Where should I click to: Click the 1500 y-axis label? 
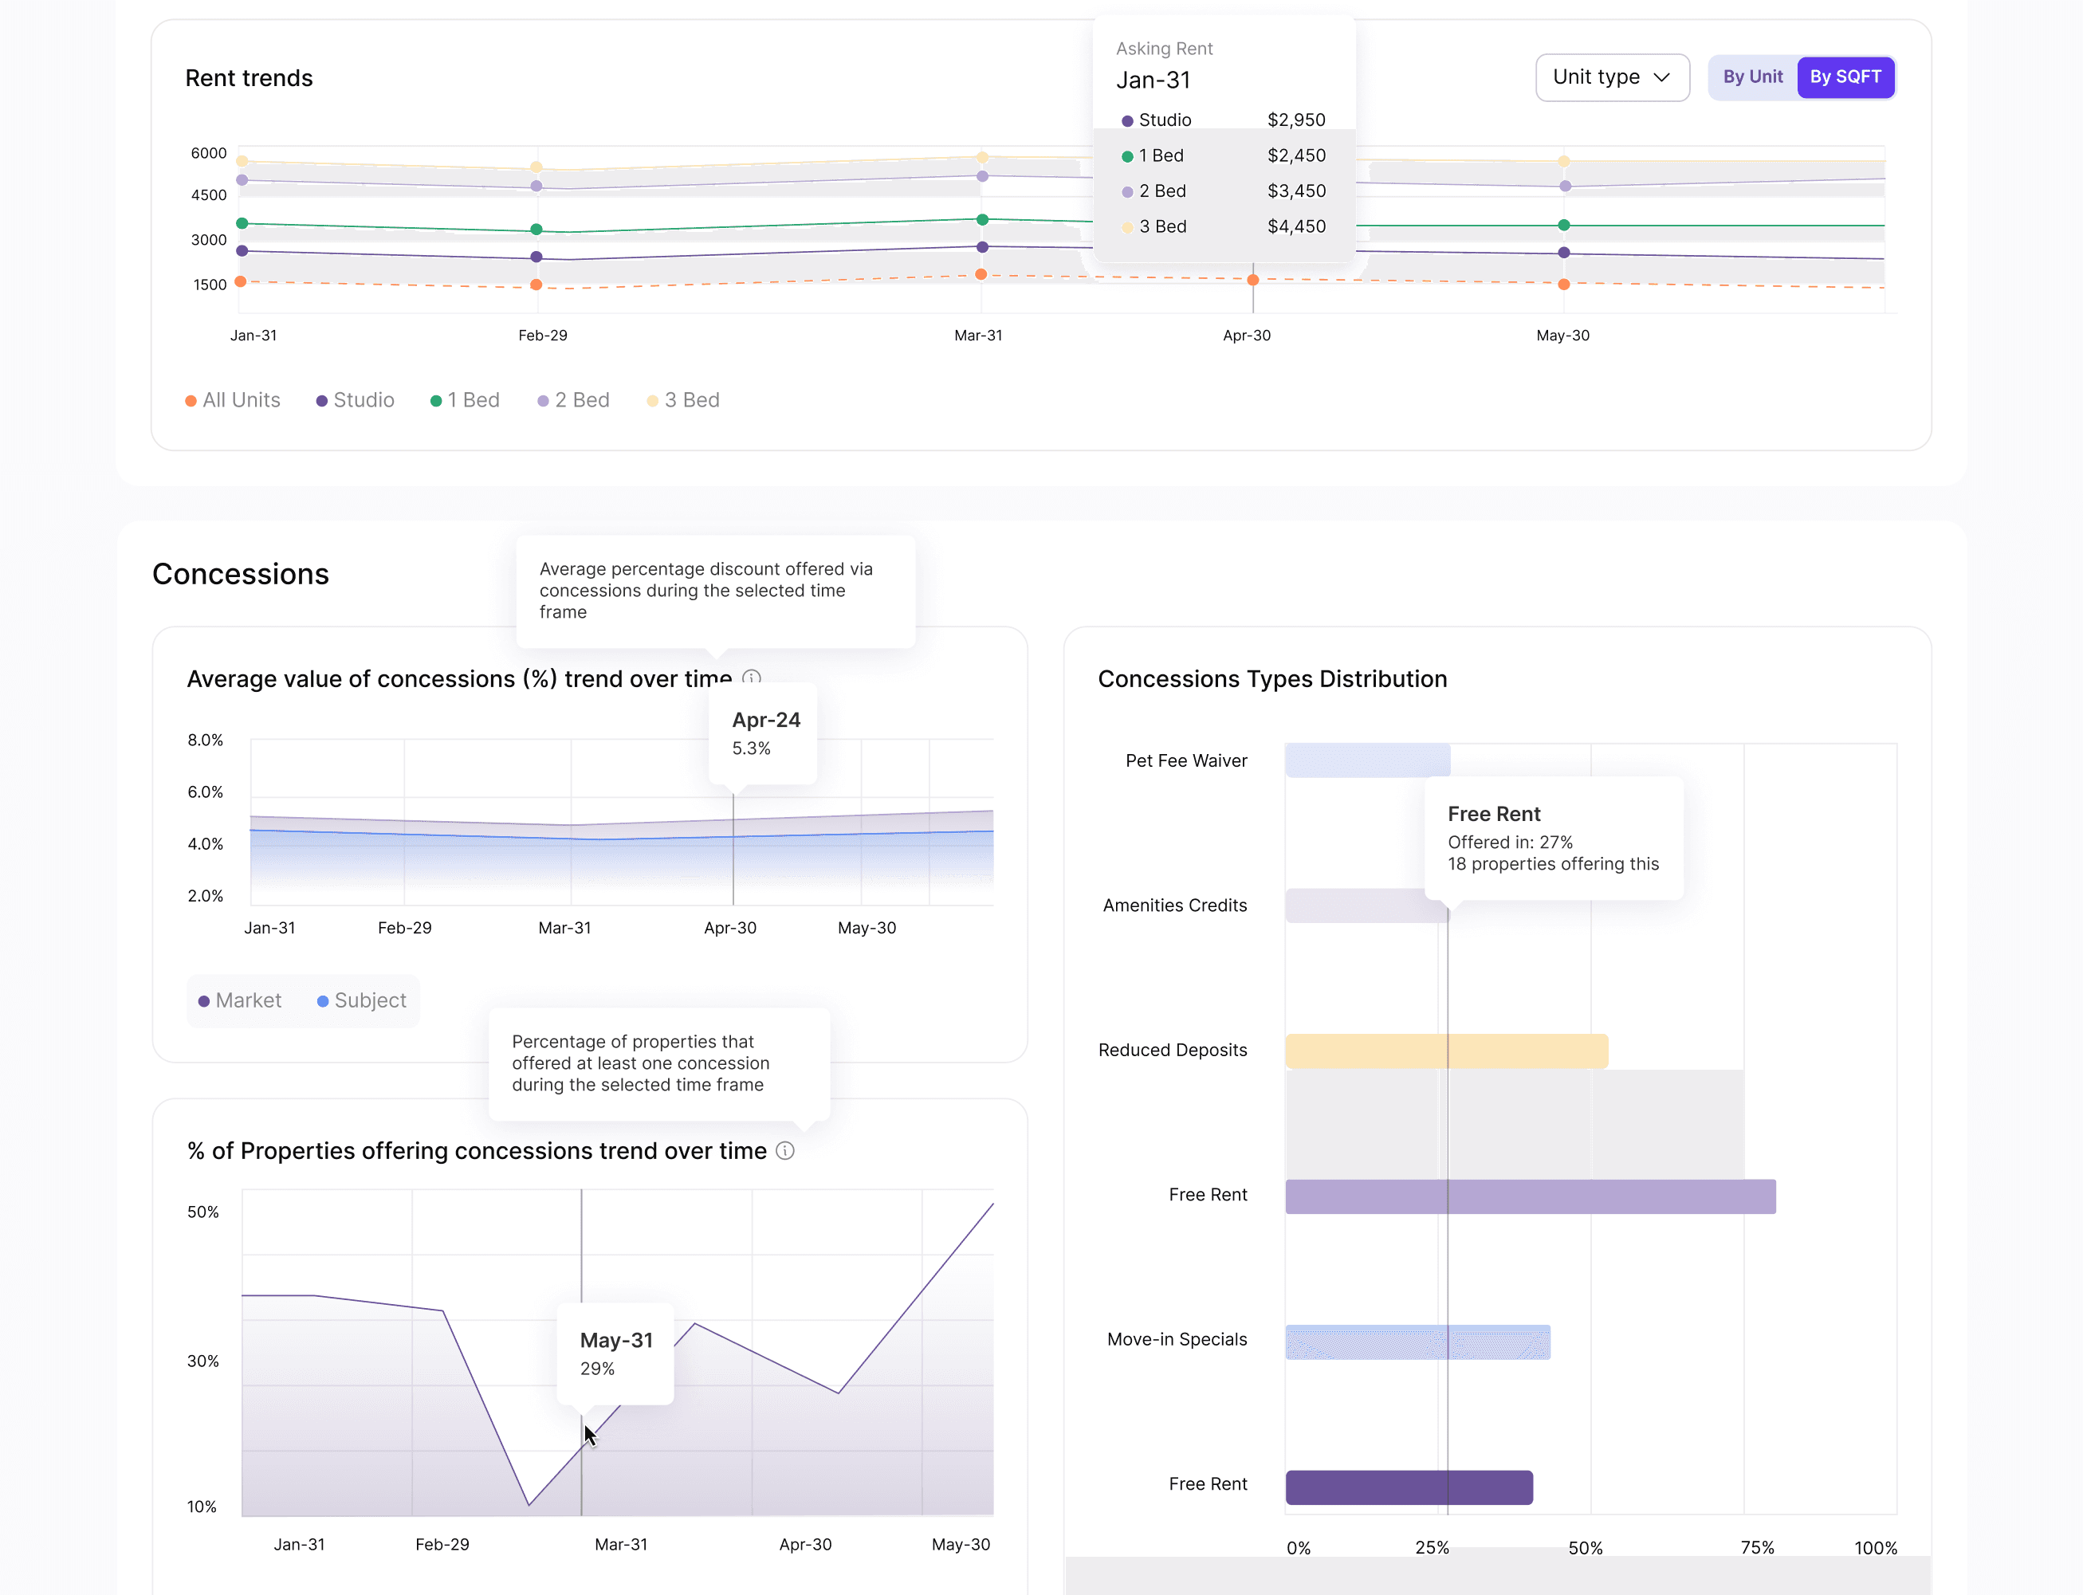[210, 285]
